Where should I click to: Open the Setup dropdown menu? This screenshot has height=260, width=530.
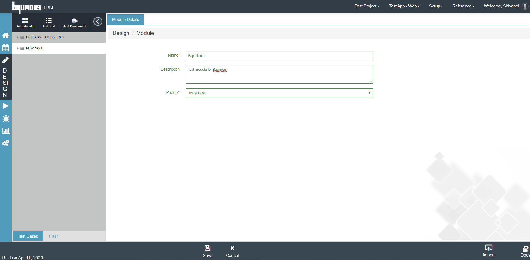pos(436,6)
